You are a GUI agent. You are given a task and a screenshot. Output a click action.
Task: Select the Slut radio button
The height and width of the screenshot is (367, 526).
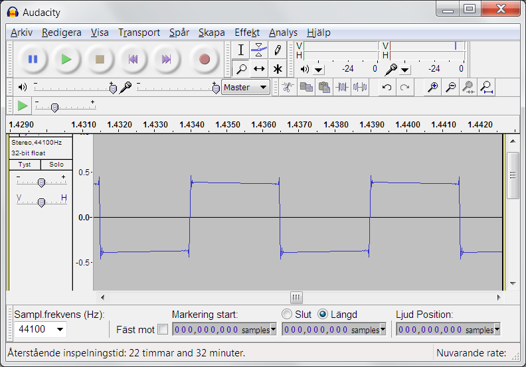click(287, 314)
